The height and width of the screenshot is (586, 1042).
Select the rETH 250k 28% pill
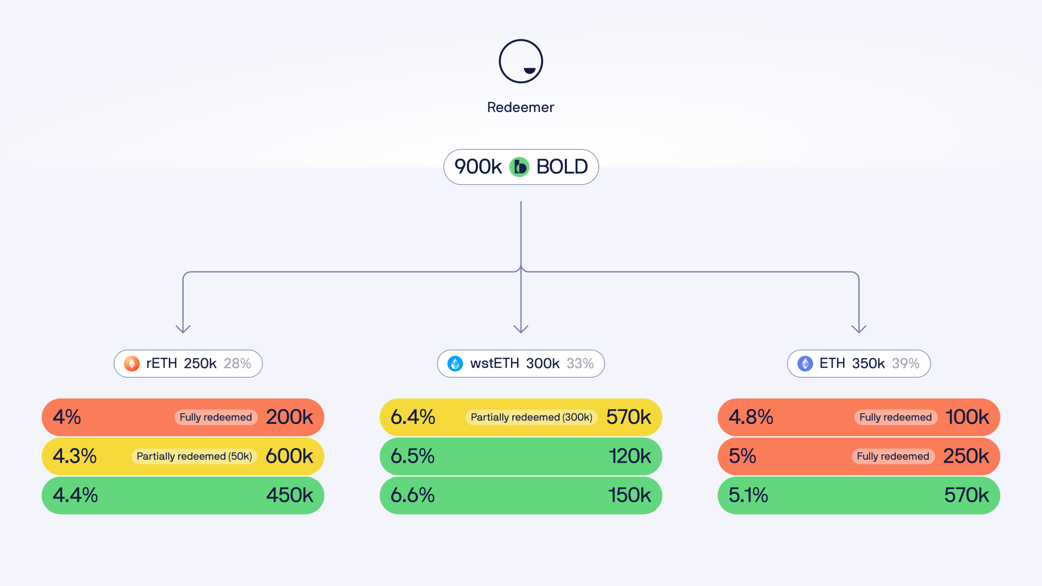pyautogui.click(x=188, y=364)
